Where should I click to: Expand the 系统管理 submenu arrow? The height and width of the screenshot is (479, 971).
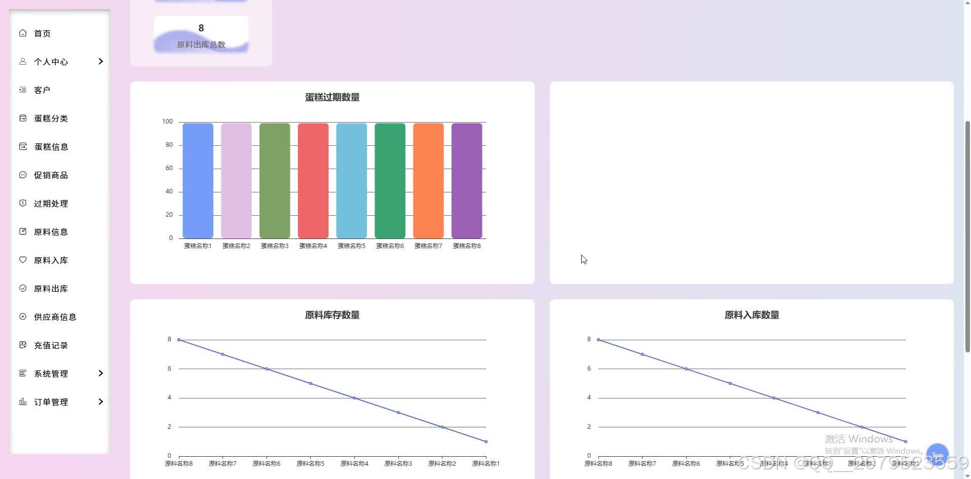pyautogui.click(x=100, y=373)
